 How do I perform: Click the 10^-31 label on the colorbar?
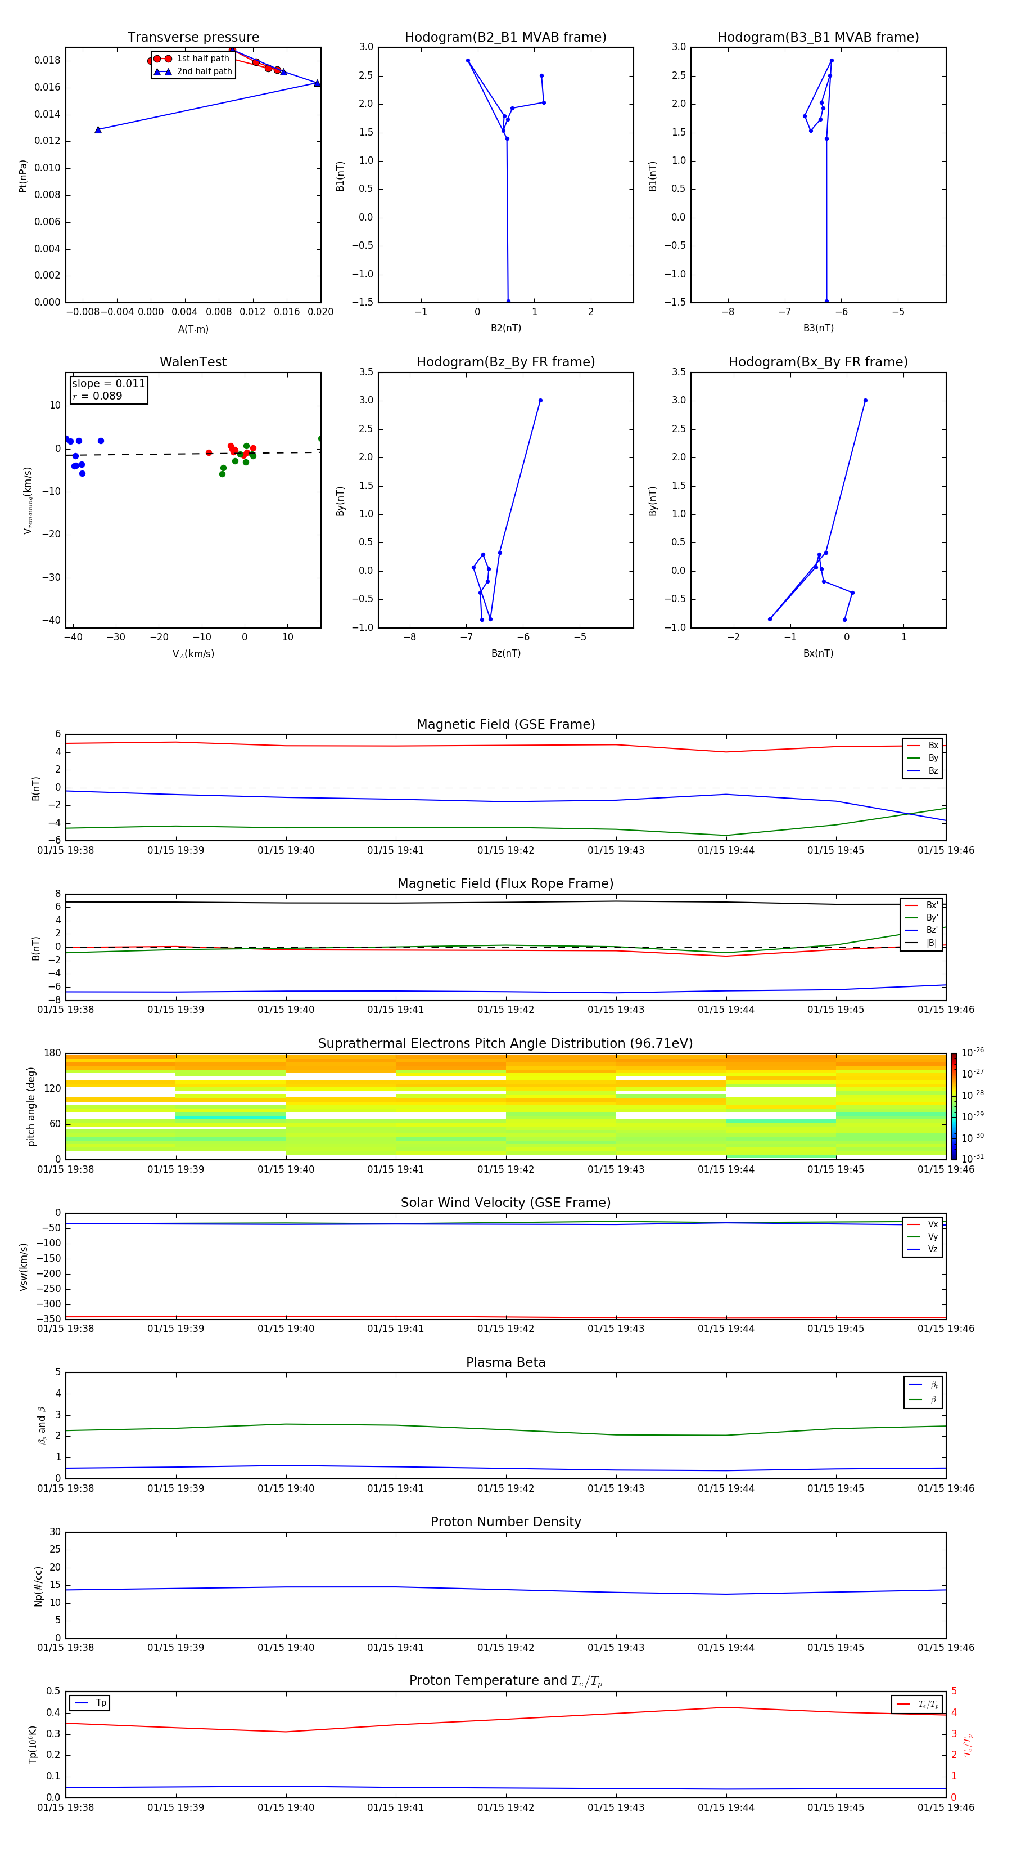point(972,1159)
